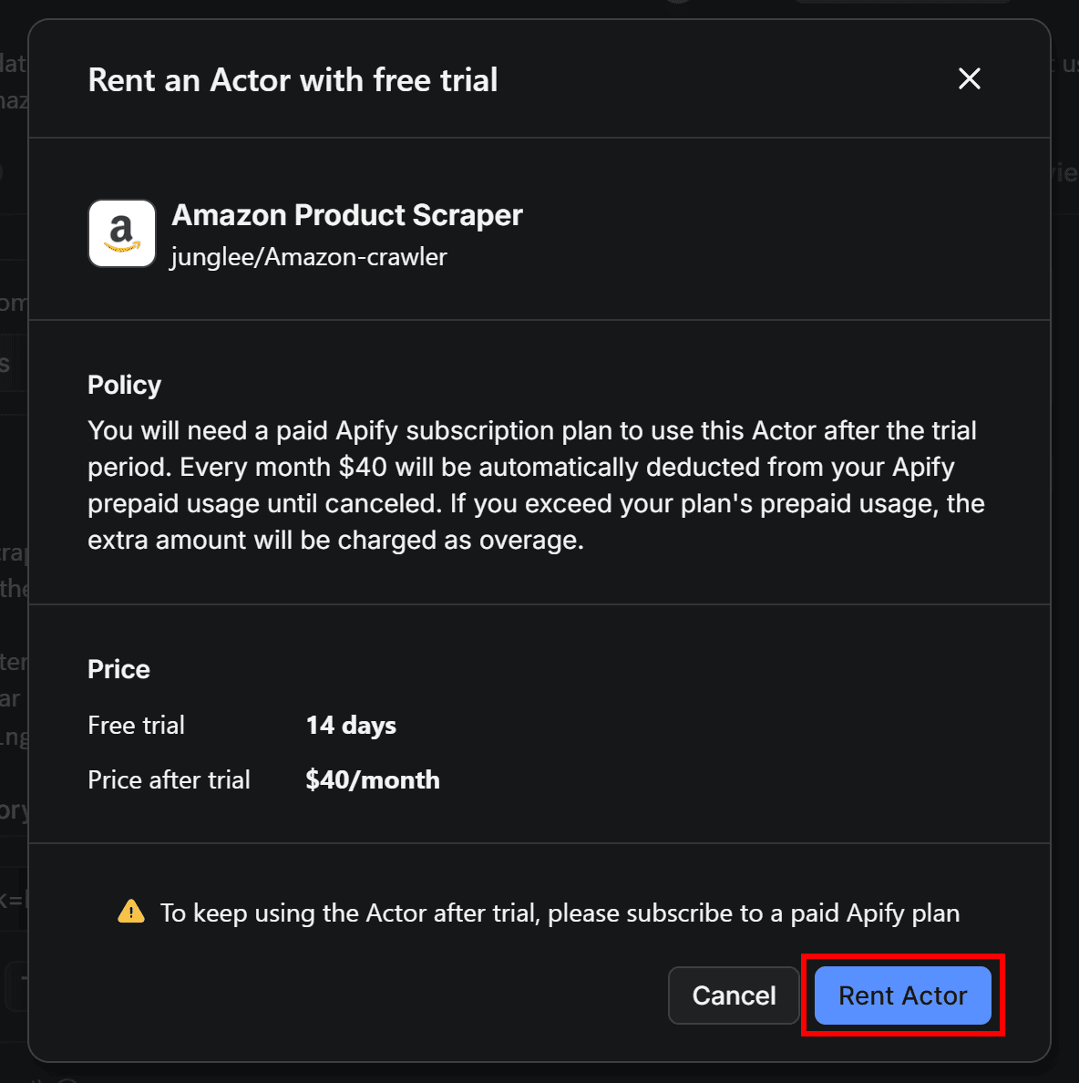Click the $40/month price text

372,779
